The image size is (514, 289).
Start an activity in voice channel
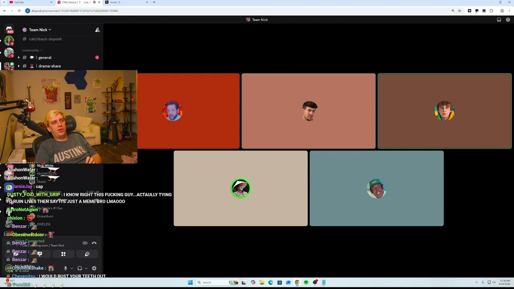63,254
